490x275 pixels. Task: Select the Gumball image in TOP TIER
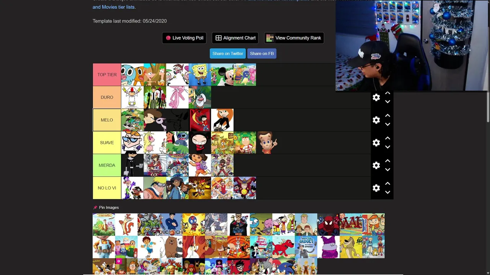(132, 75)
